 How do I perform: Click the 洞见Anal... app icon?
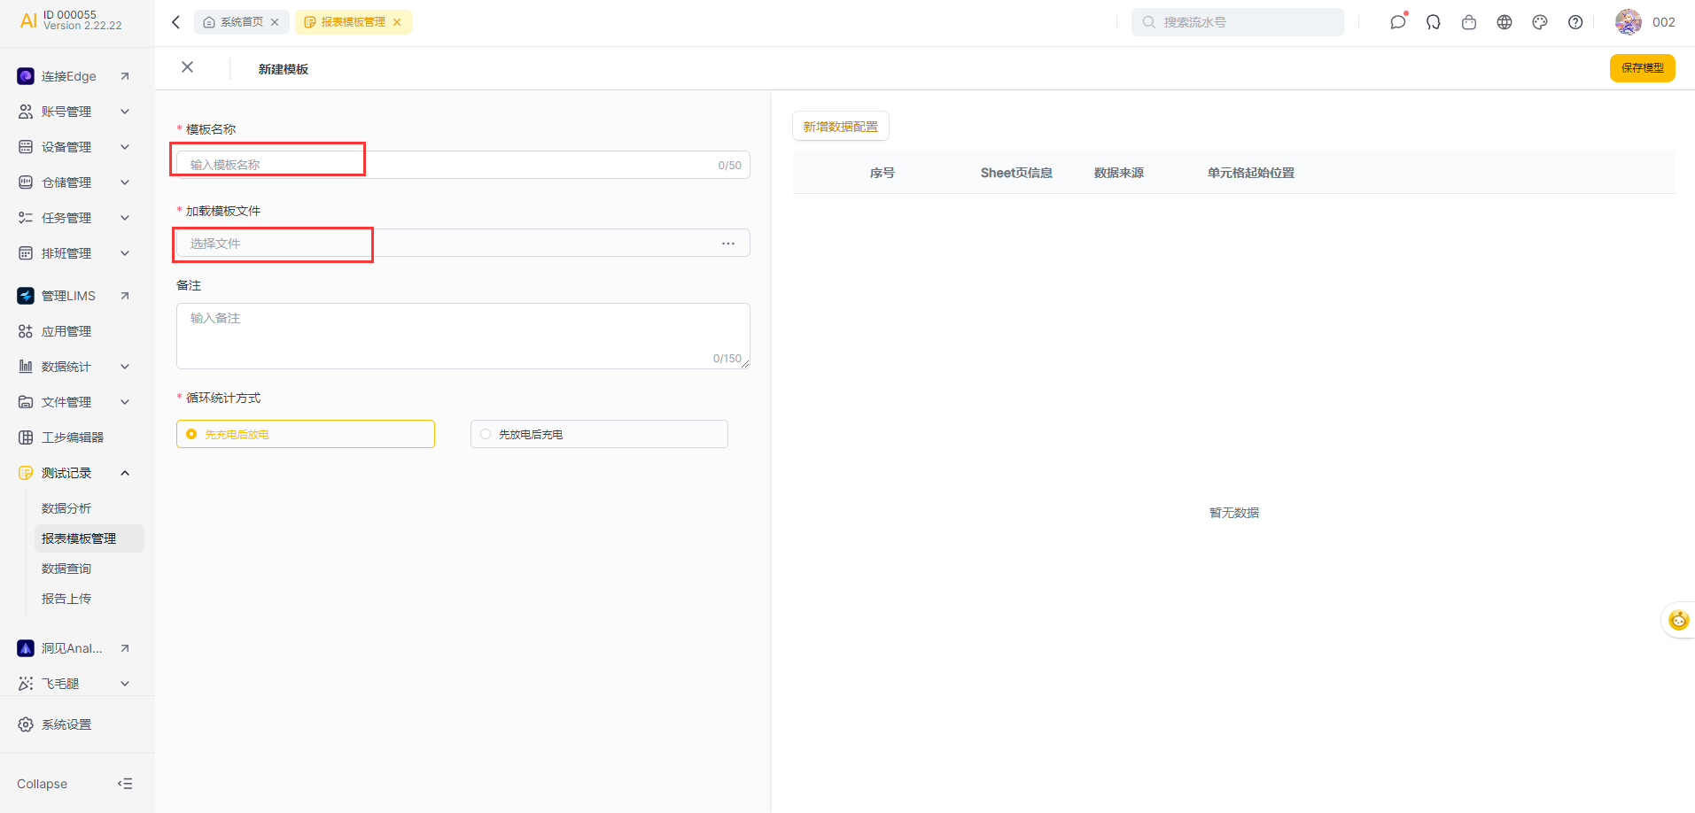(x=26, y=648)
